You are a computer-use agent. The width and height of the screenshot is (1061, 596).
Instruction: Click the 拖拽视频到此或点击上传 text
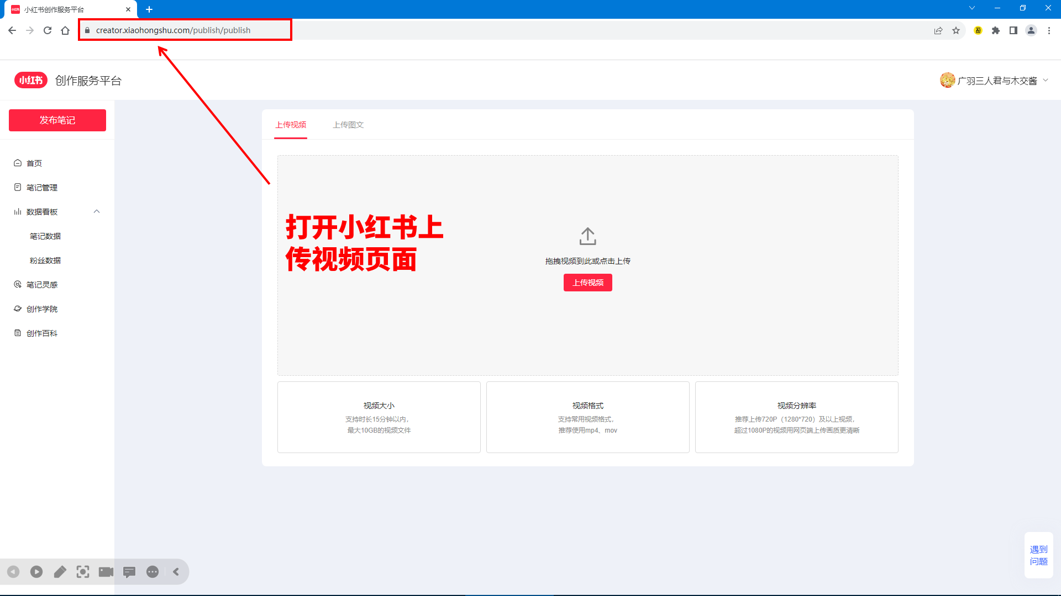click(588, 261)
